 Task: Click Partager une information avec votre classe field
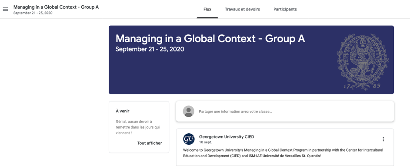click(x=285, y=111)
